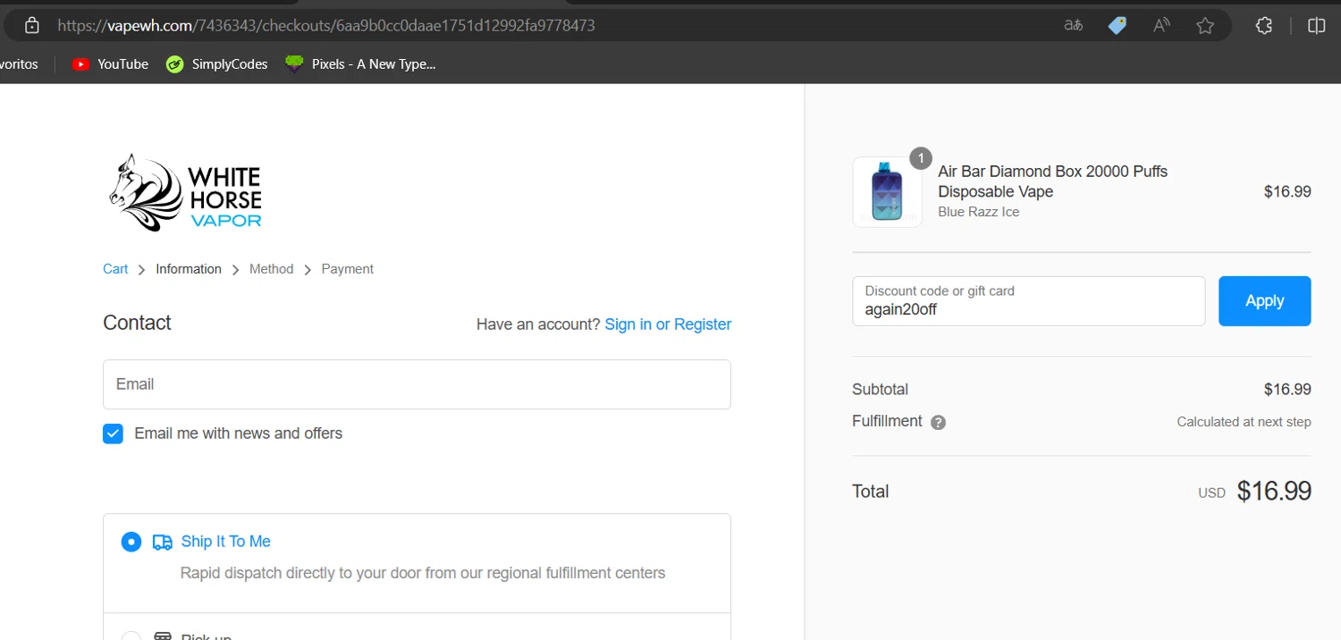1341x640 pixels.
Task: Click the Have an account? text
Action: pyautogui.click(x=538, y=324)
